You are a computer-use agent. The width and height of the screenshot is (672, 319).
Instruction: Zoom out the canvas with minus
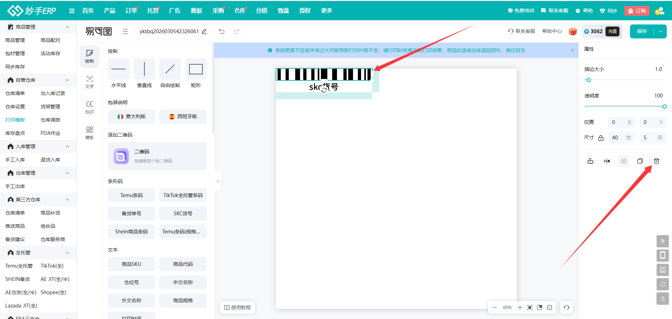(x=494, y=307)
